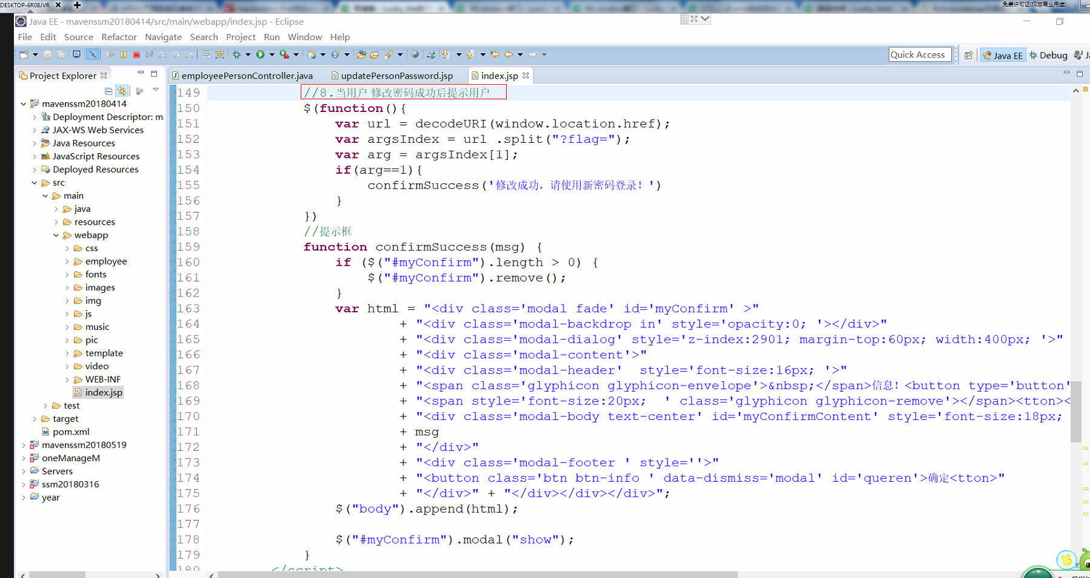This screenshot has height=578, width=1090.
Task: Click the editor horizontal scrollbar
Action: click(478, 574)
